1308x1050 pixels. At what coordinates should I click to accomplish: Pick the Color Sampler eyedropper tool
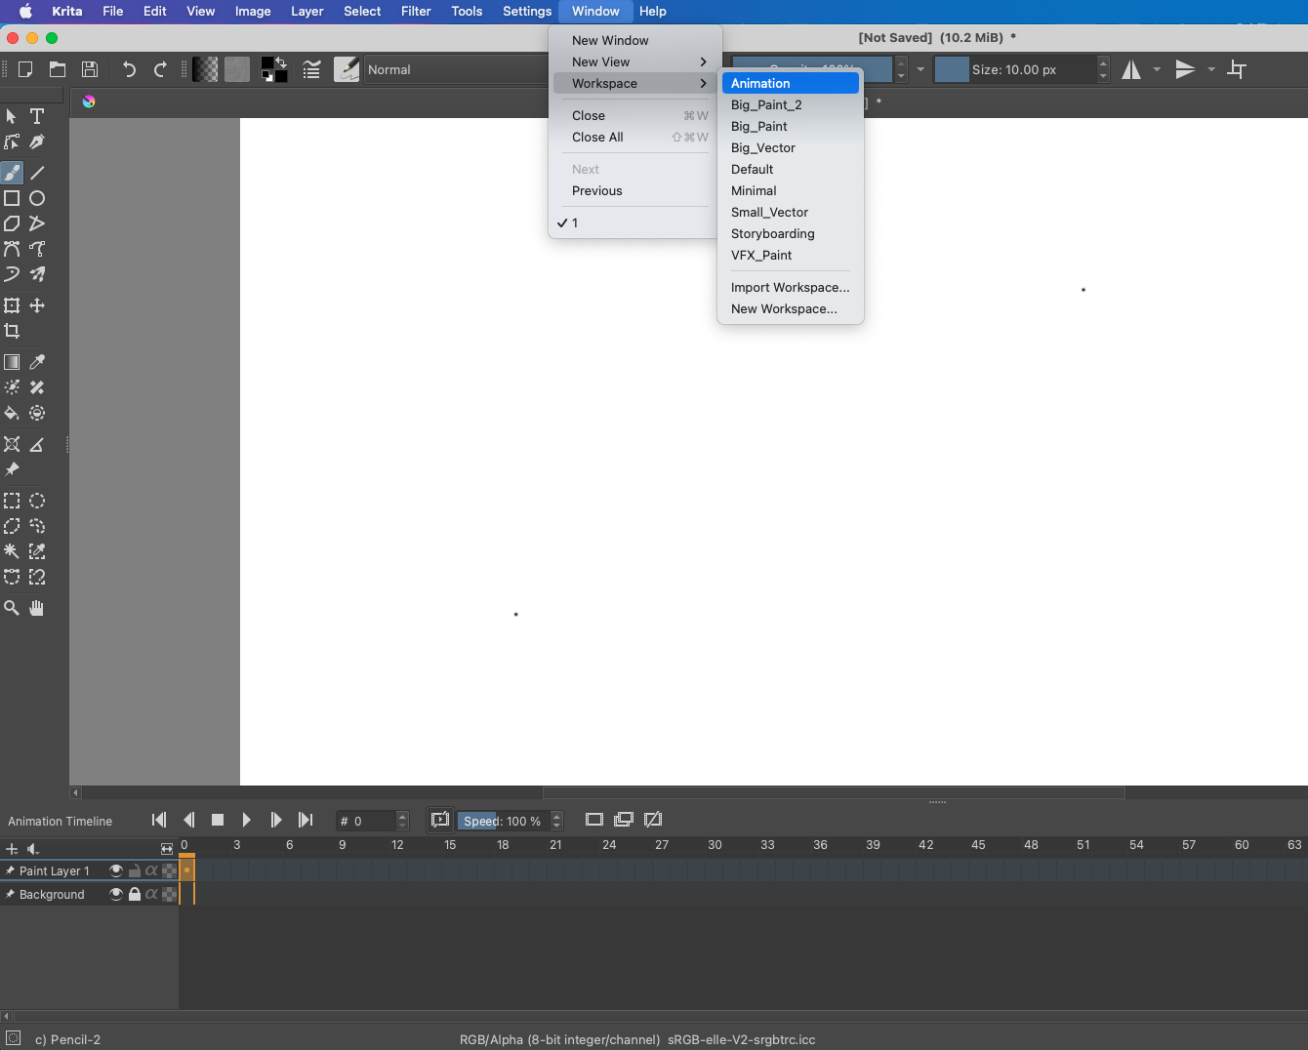(37, 362)
